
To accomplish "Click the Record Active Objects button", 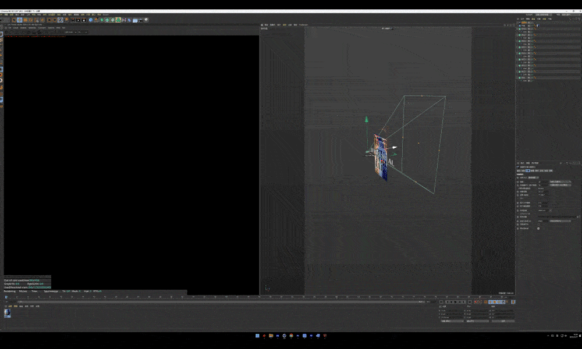I will point(475,302).
